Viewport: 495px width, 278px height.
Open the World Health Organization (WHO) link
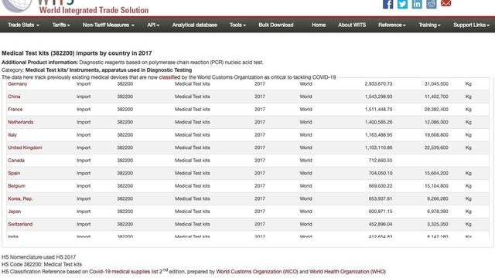pos(347,272)
